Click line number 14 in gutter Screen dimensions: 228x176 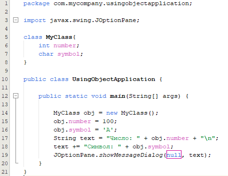tap(5, 113)
